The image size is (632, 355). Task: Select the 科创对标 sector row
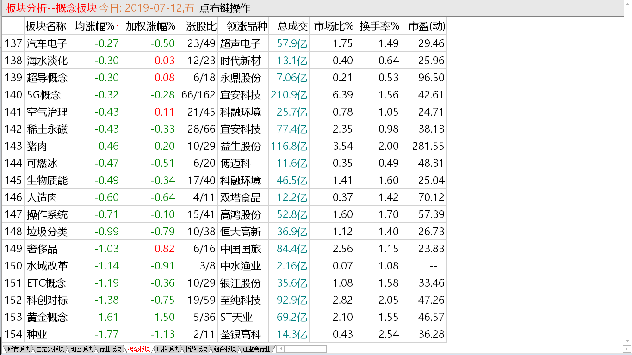[x=225, y=300]
